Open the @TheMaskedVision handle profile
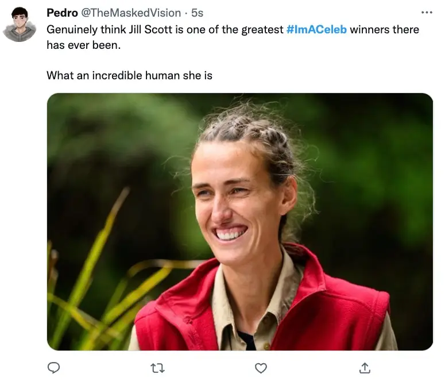This screenshot has width=445, height=381. coord(131,13)
